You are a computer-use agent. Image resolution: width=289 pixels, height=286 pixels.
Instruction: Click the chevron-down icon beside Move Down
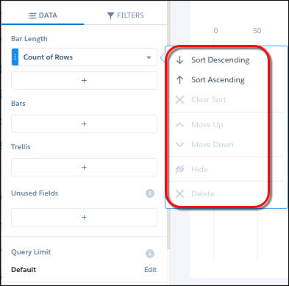[179, 144]
